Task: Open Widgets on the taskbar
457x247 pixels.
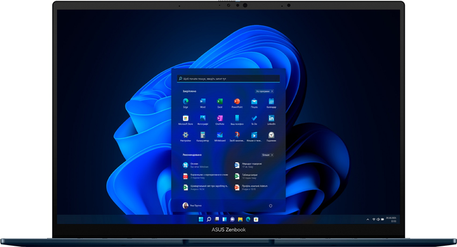Action: pos(225,219)
